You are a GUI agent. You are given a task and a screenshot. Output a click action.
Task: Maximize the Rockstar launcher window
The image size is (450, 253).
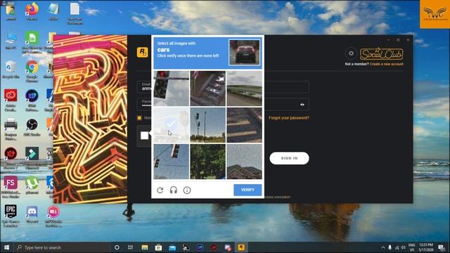(398, 40)
